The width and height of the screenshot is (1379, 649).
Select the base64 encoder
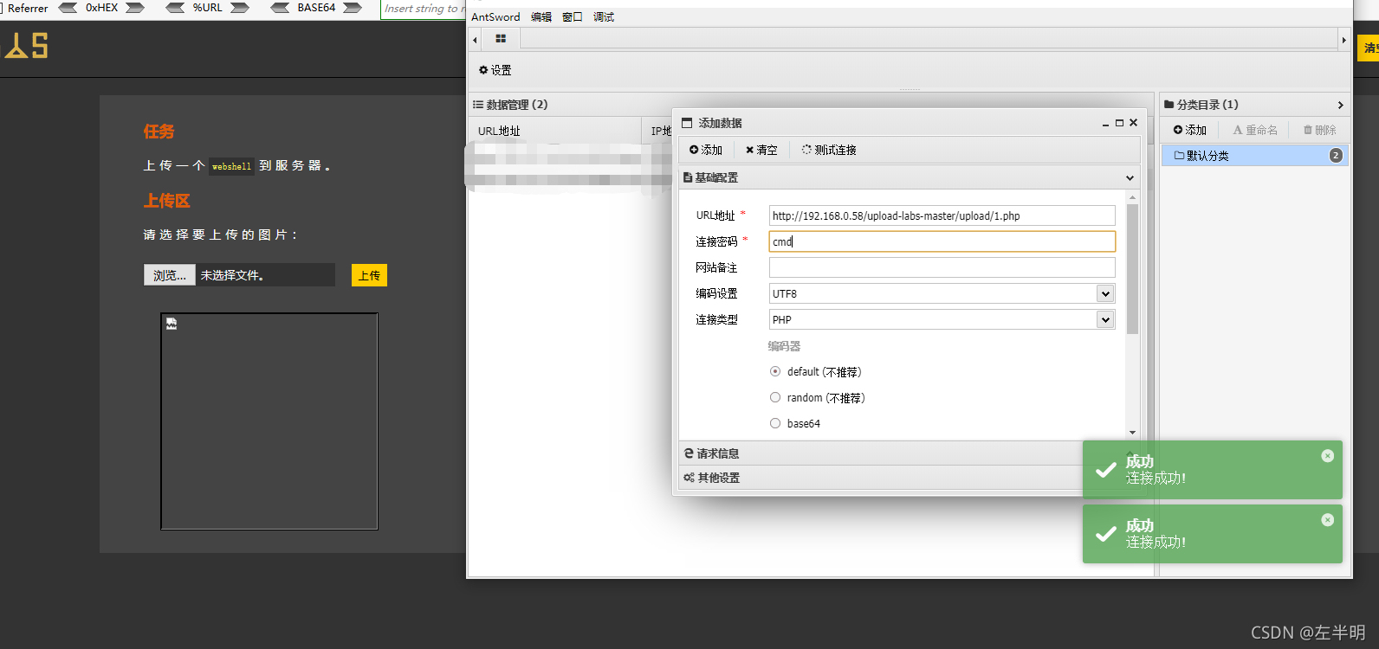tap(775, 424)
